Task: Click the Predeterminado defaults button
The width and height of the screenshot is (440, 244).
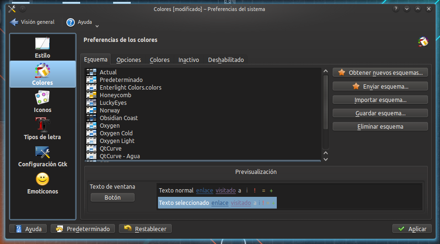Action: point(83,229)
